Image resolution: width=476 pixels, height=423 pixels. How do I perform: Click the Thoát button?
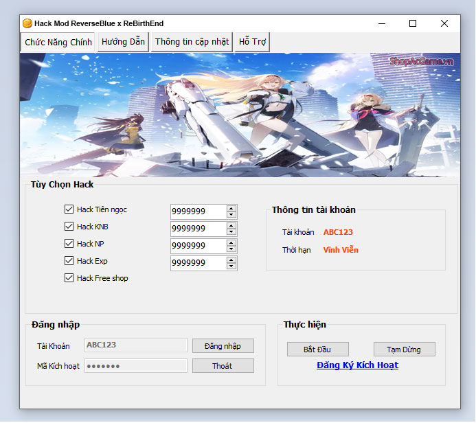[x=223, y=366]
